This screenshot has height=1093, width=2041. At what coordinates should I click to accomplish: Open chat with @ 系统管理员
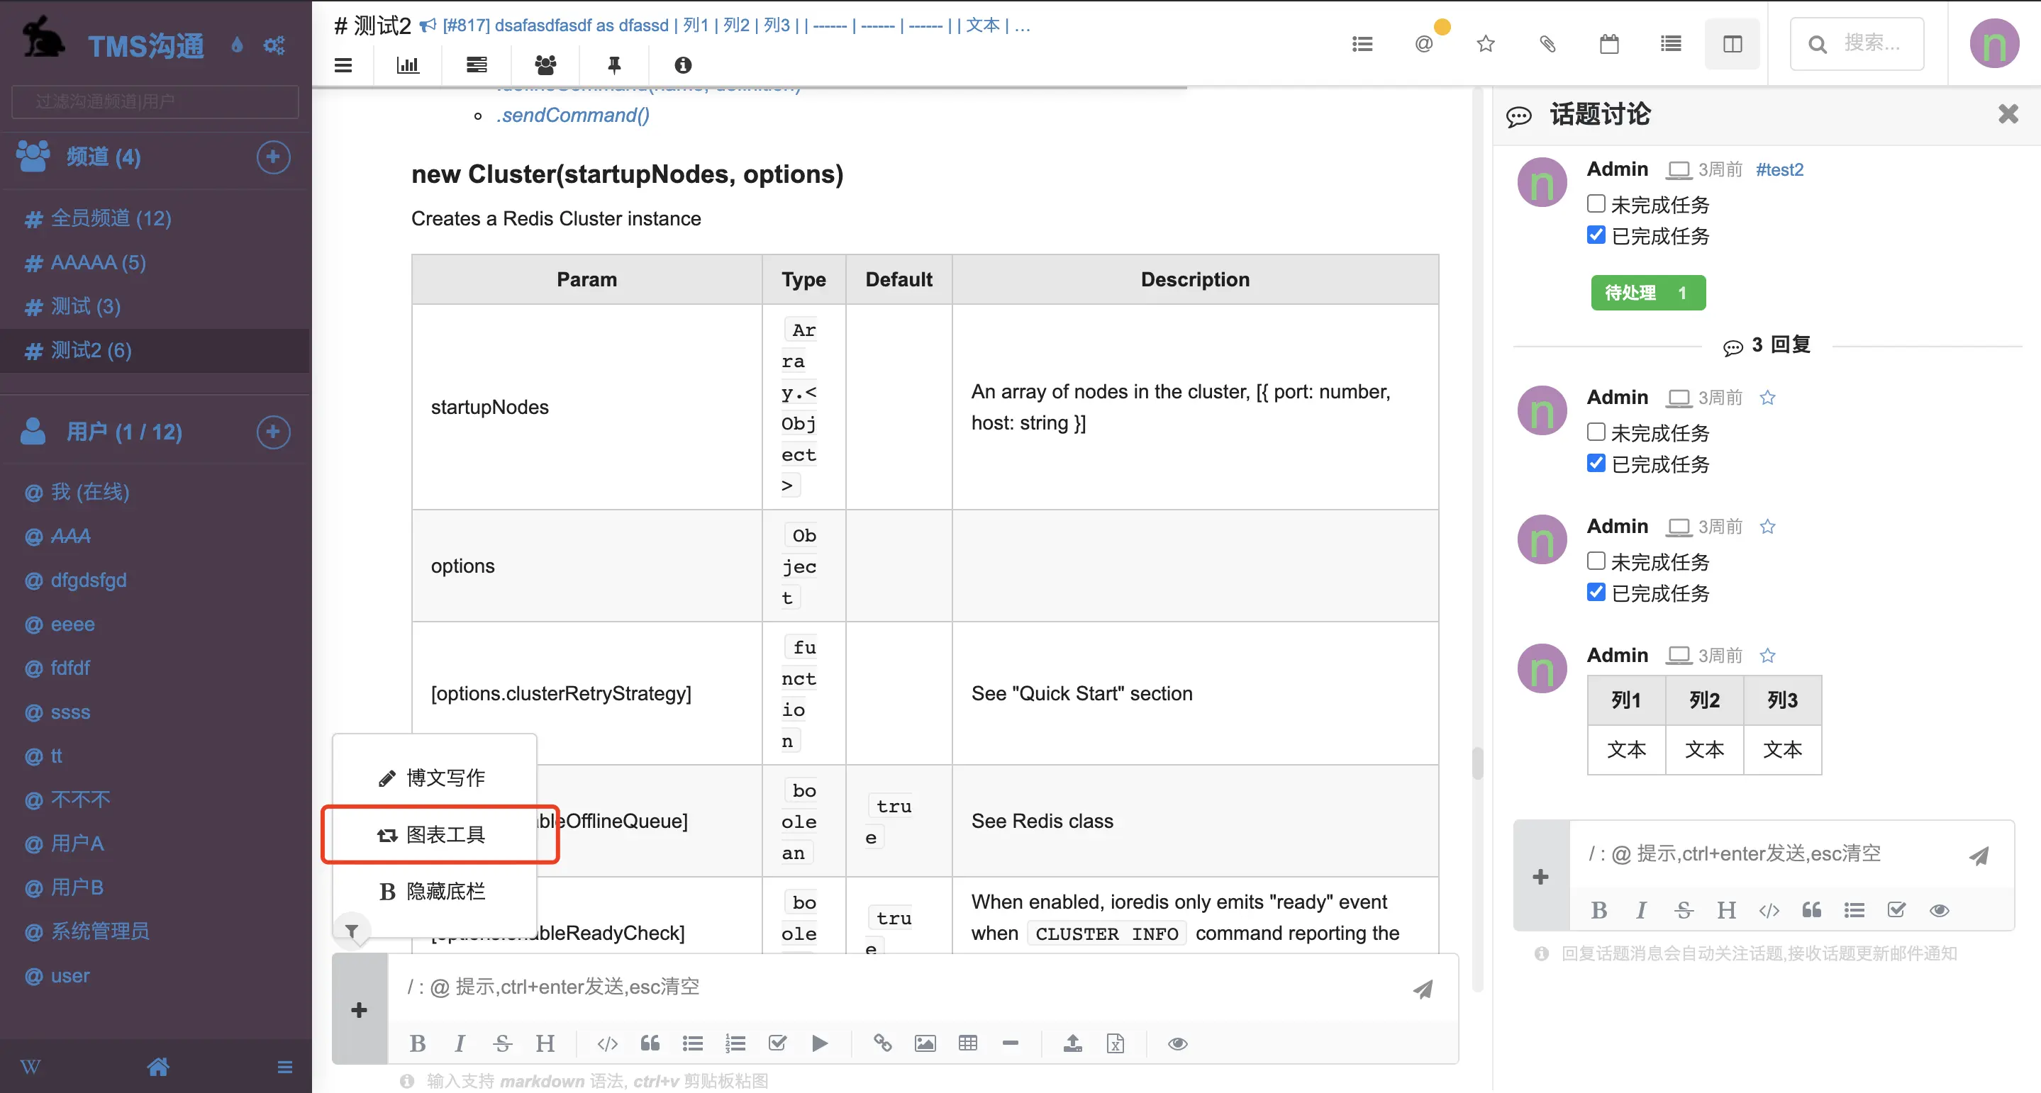tap(100, 931)
